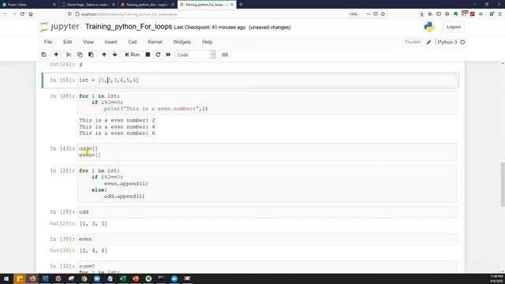
Task: Go back in browser history
Action: pos(6,14)
